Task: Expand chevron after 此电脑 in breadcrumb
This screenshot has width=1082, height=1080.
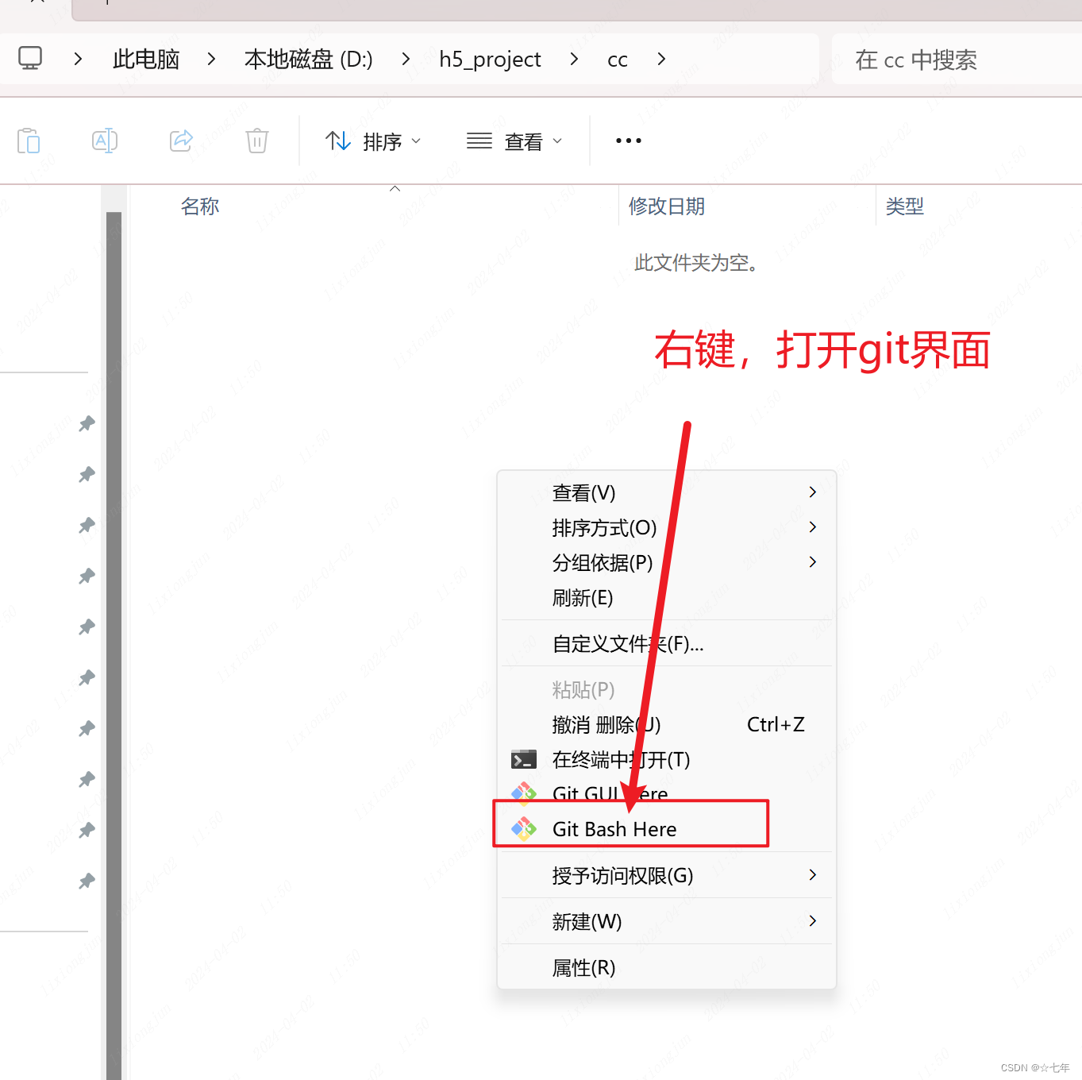Action: coord(211,59)
